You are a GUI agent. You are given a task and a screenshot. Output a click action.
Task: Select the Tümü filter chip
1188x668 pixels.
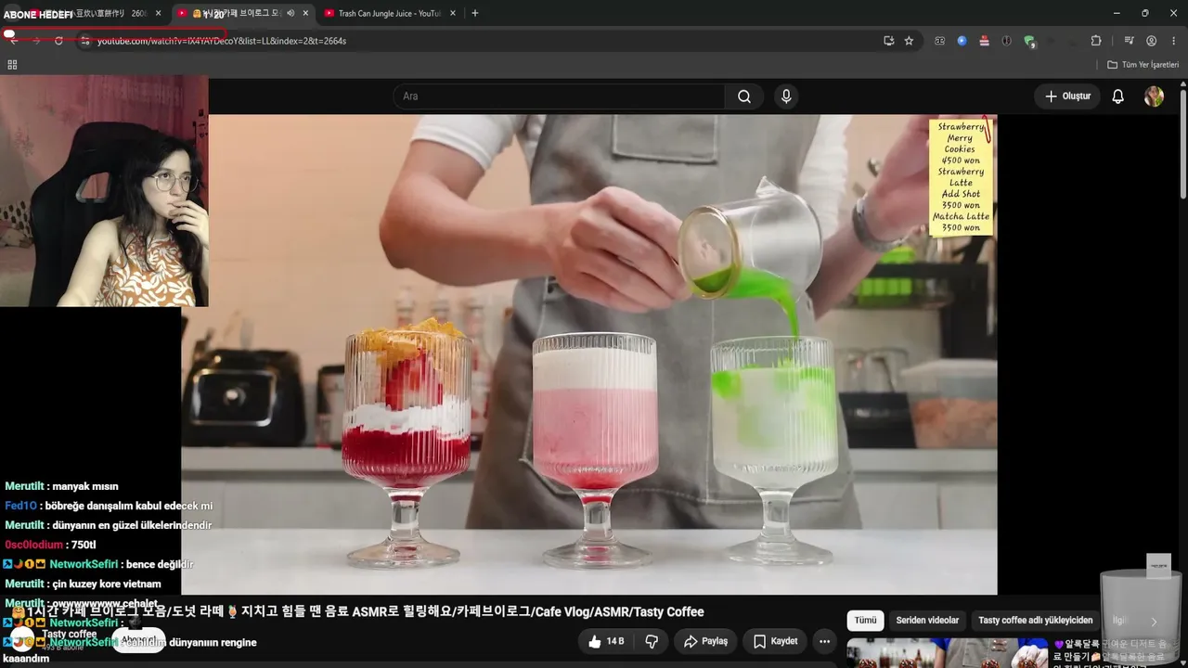coord(865,621)
